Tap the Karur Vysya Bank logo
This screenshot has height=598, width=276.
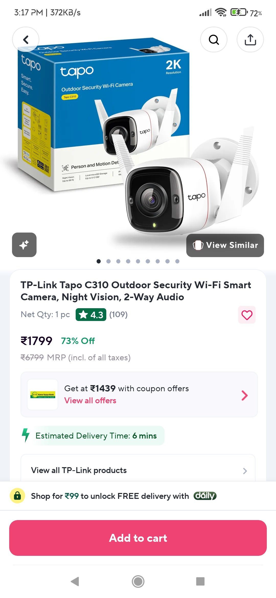(x=43, y=395)
